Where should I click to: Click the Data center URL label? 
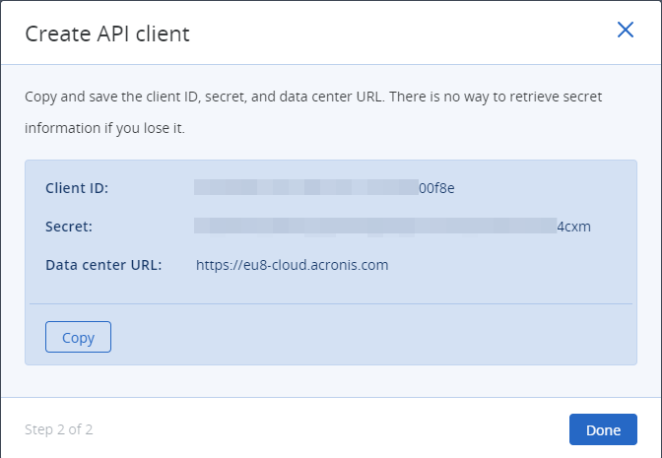(110, 265)
